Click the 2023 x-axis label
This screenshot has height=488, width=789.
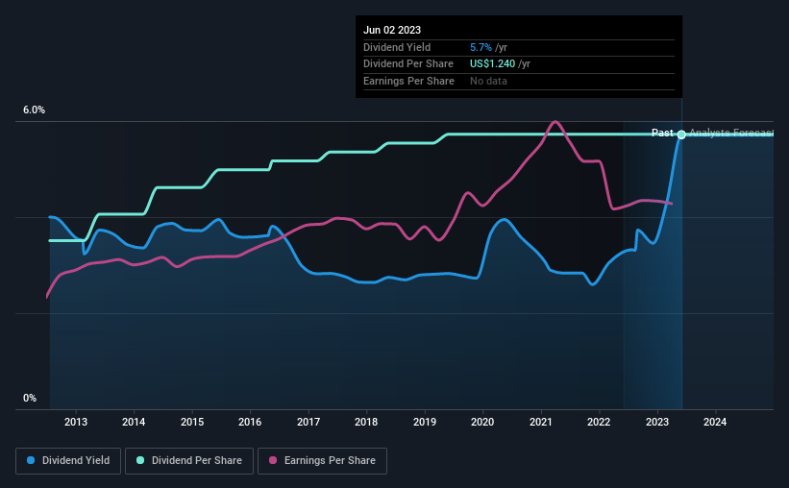(657, 422)
